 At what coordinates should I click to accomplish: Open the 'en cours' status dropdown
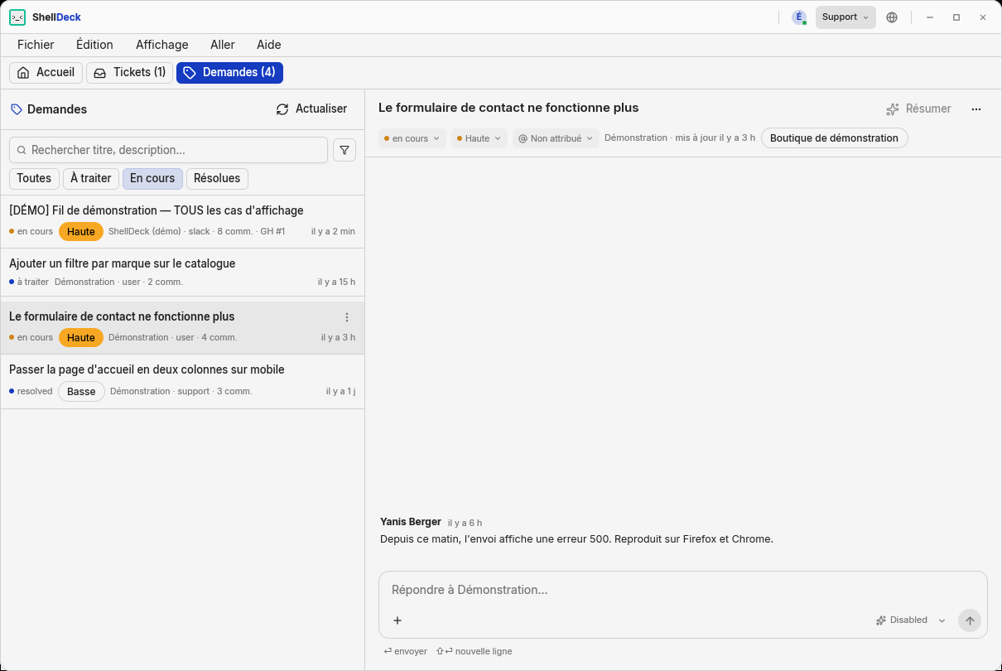point(412,138)
